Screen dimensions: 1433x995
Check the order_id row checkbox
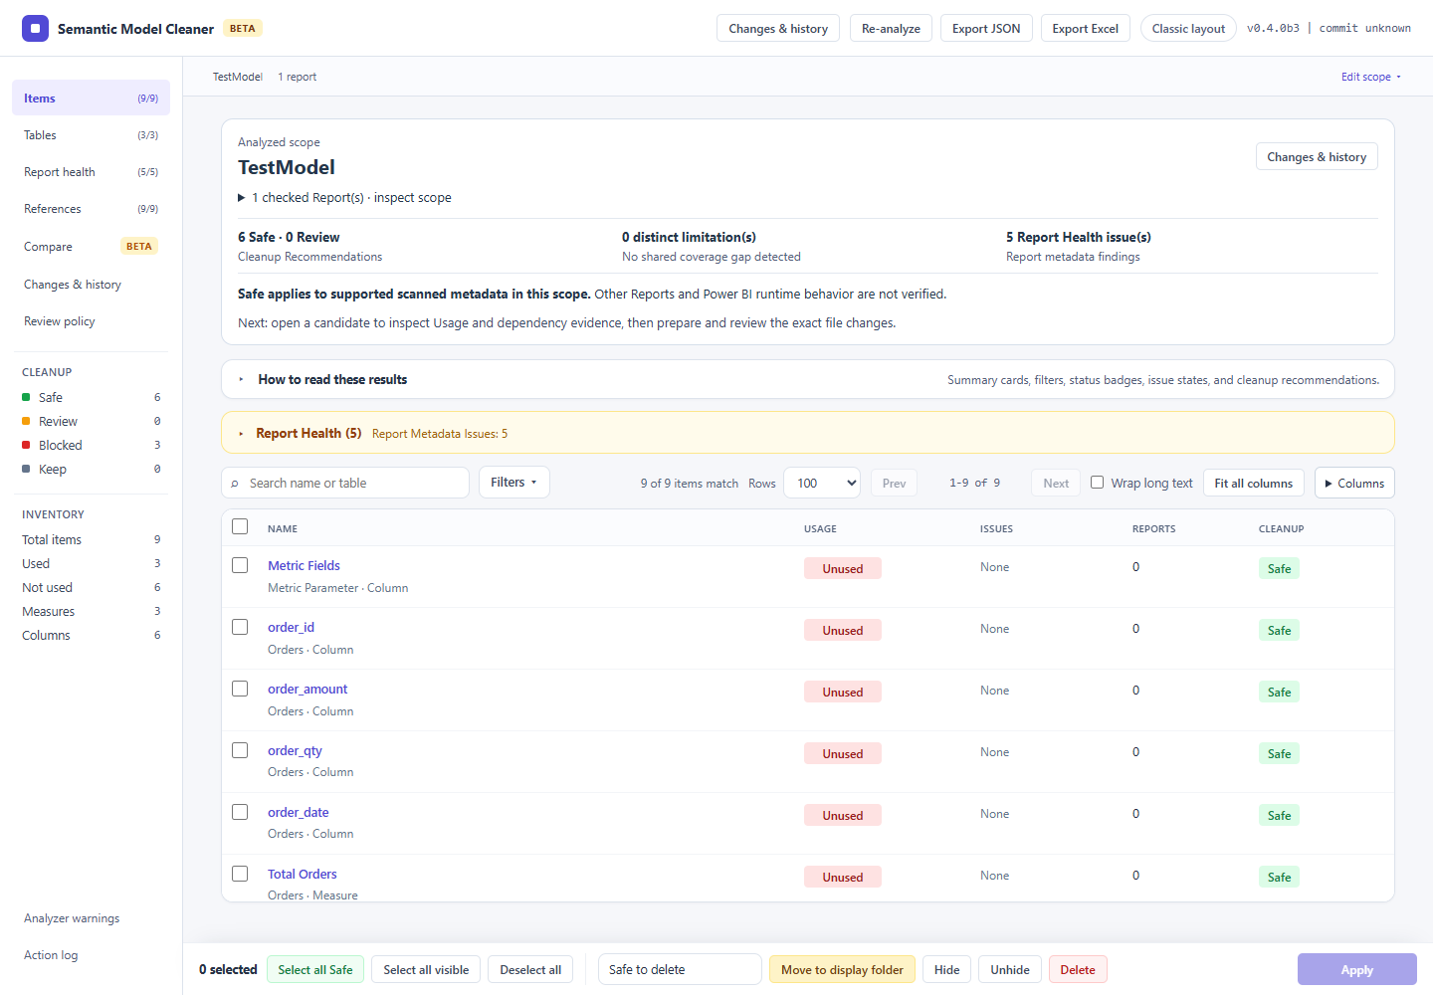tap(240, 627)
